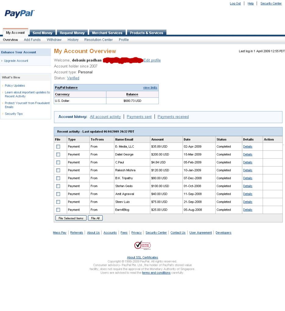Open Details for the E- Media, LLC payment
The image size is (285, 311).
[x=248, y=147]
